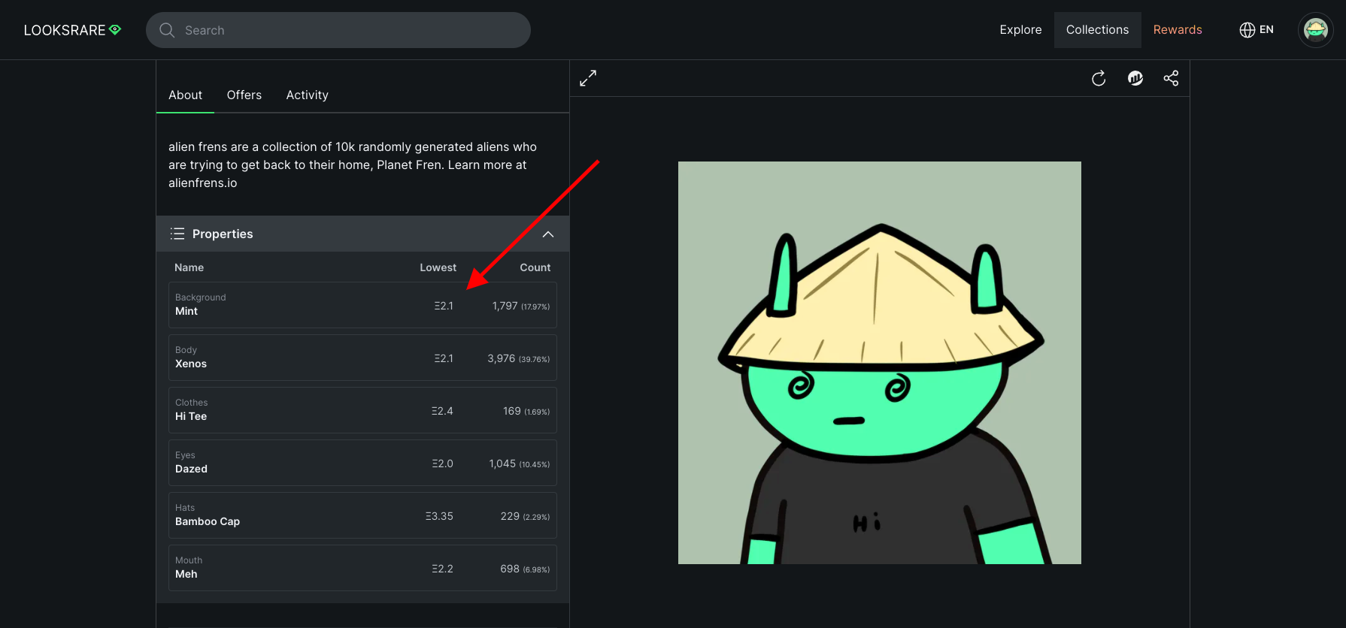Select the Body Xenos property
Screen dimensions: 1346x628
pos(362,358)
